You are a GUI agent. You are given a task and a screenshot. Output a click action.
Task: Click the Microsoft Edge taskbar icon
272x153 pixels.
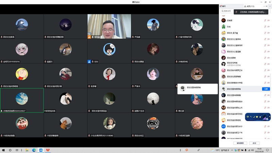pos(34,150)
